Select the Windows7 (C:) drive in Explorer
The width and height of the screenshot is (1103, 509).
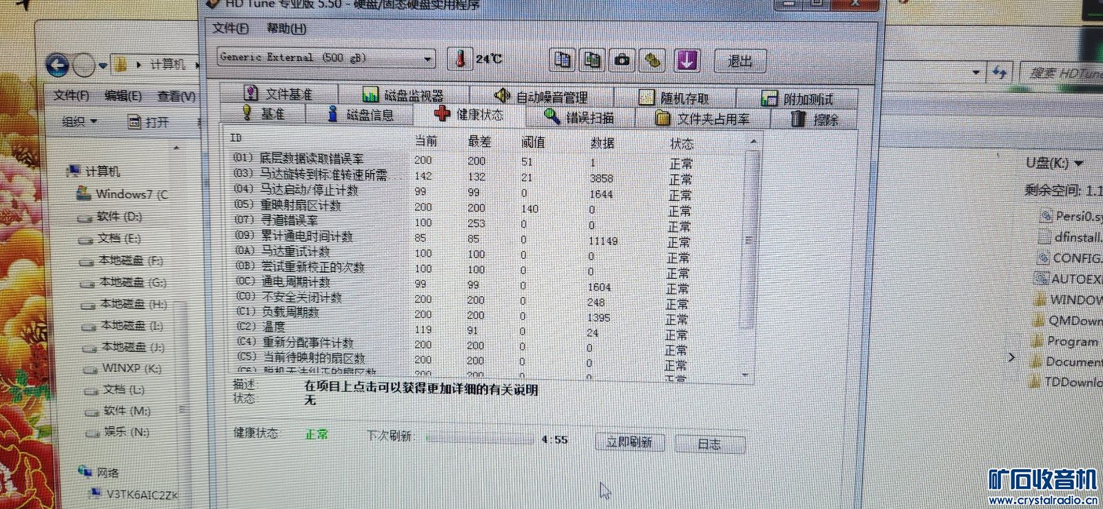[123, 194]
